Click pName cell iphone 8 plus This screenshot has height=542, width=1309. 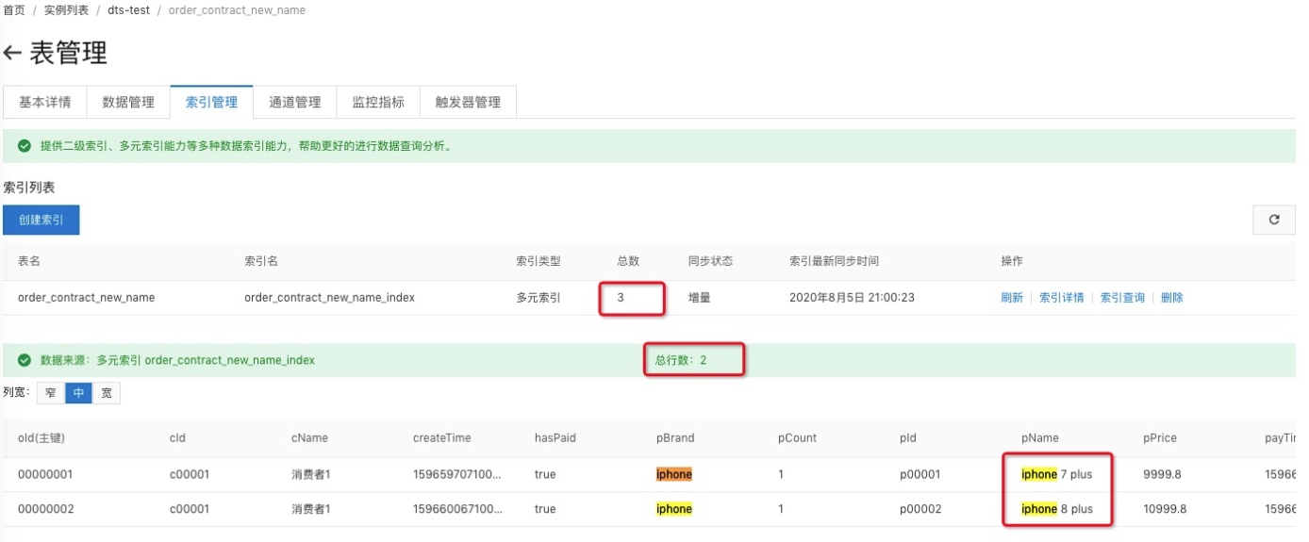[x=1056, y=509]
